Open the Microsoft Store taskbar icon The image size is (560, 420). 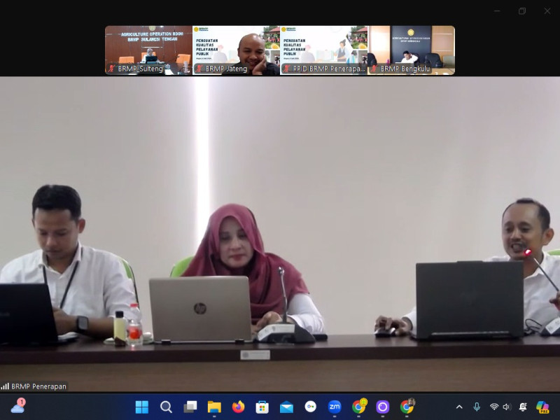(262, 407)
